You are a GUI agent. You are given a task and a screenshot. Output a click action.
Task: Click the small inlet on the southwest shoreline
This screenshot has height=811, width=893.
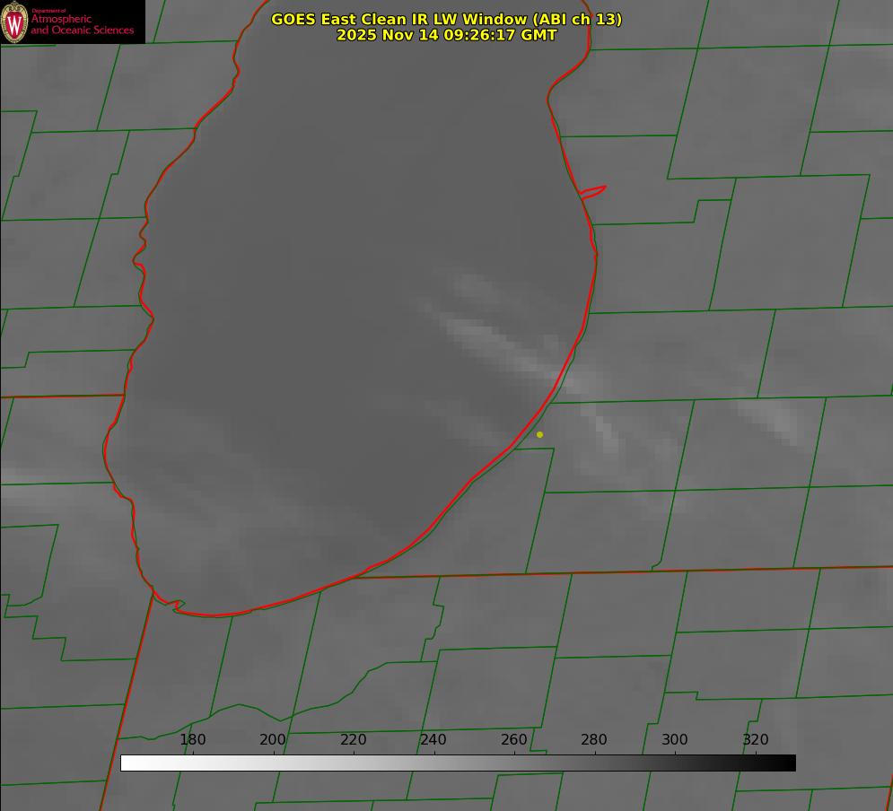click(x=177, y=606)
